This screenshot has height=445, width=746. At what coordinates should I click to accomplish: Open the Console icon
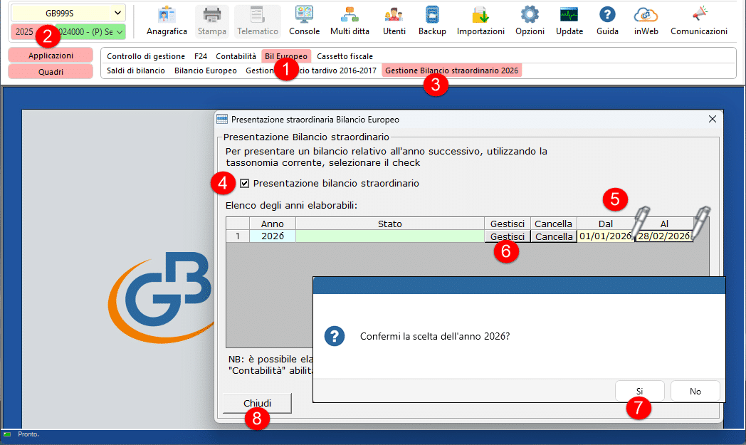point(304,21)
